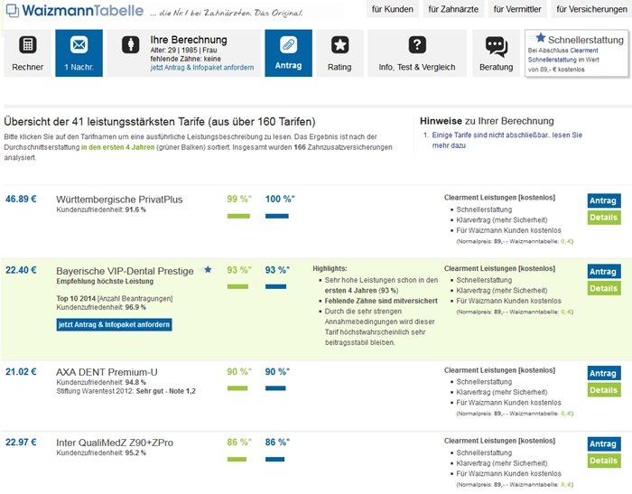Open the Bayerische VIP-Dental Prestige tariff name
Viewport: 632px width, 494px height.
point(125,271)
